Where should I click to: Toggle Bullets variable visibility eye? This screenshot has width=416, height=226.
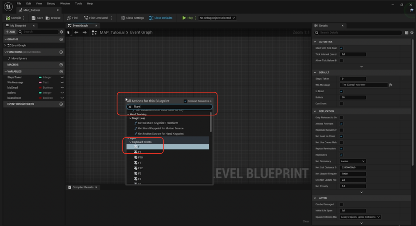tap(62, 93)
